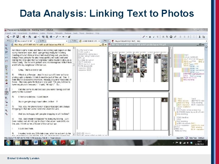Click the volume icon in system tray
Viewport: 219px width, 164px height.
pos(188,143)
